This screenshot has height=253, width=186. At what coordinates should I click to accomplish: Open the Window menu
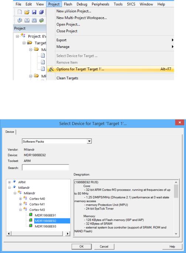point(146,4)
